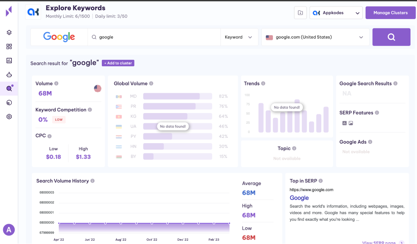The height and width of the screenshot is (244, 417).
Task: Click the chart SERP feature icon
Action: click(345, 123)
